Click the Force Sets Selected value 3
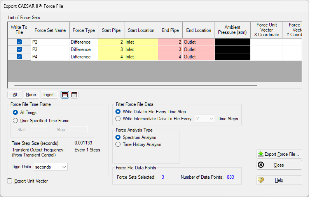Viewport: 309px width, 197px height. click(x=163, y=177)
